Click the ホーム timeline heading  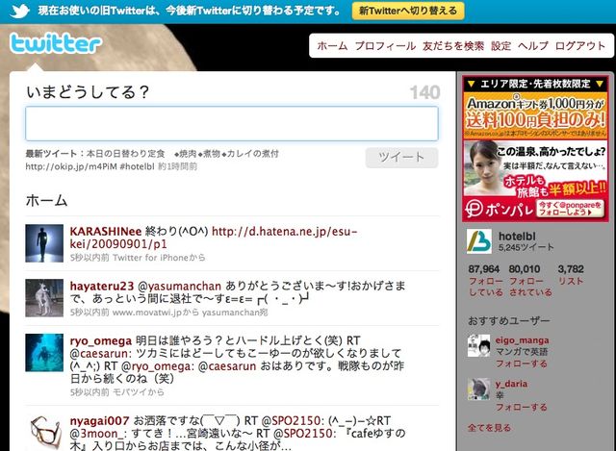click(x=46, y=201)
